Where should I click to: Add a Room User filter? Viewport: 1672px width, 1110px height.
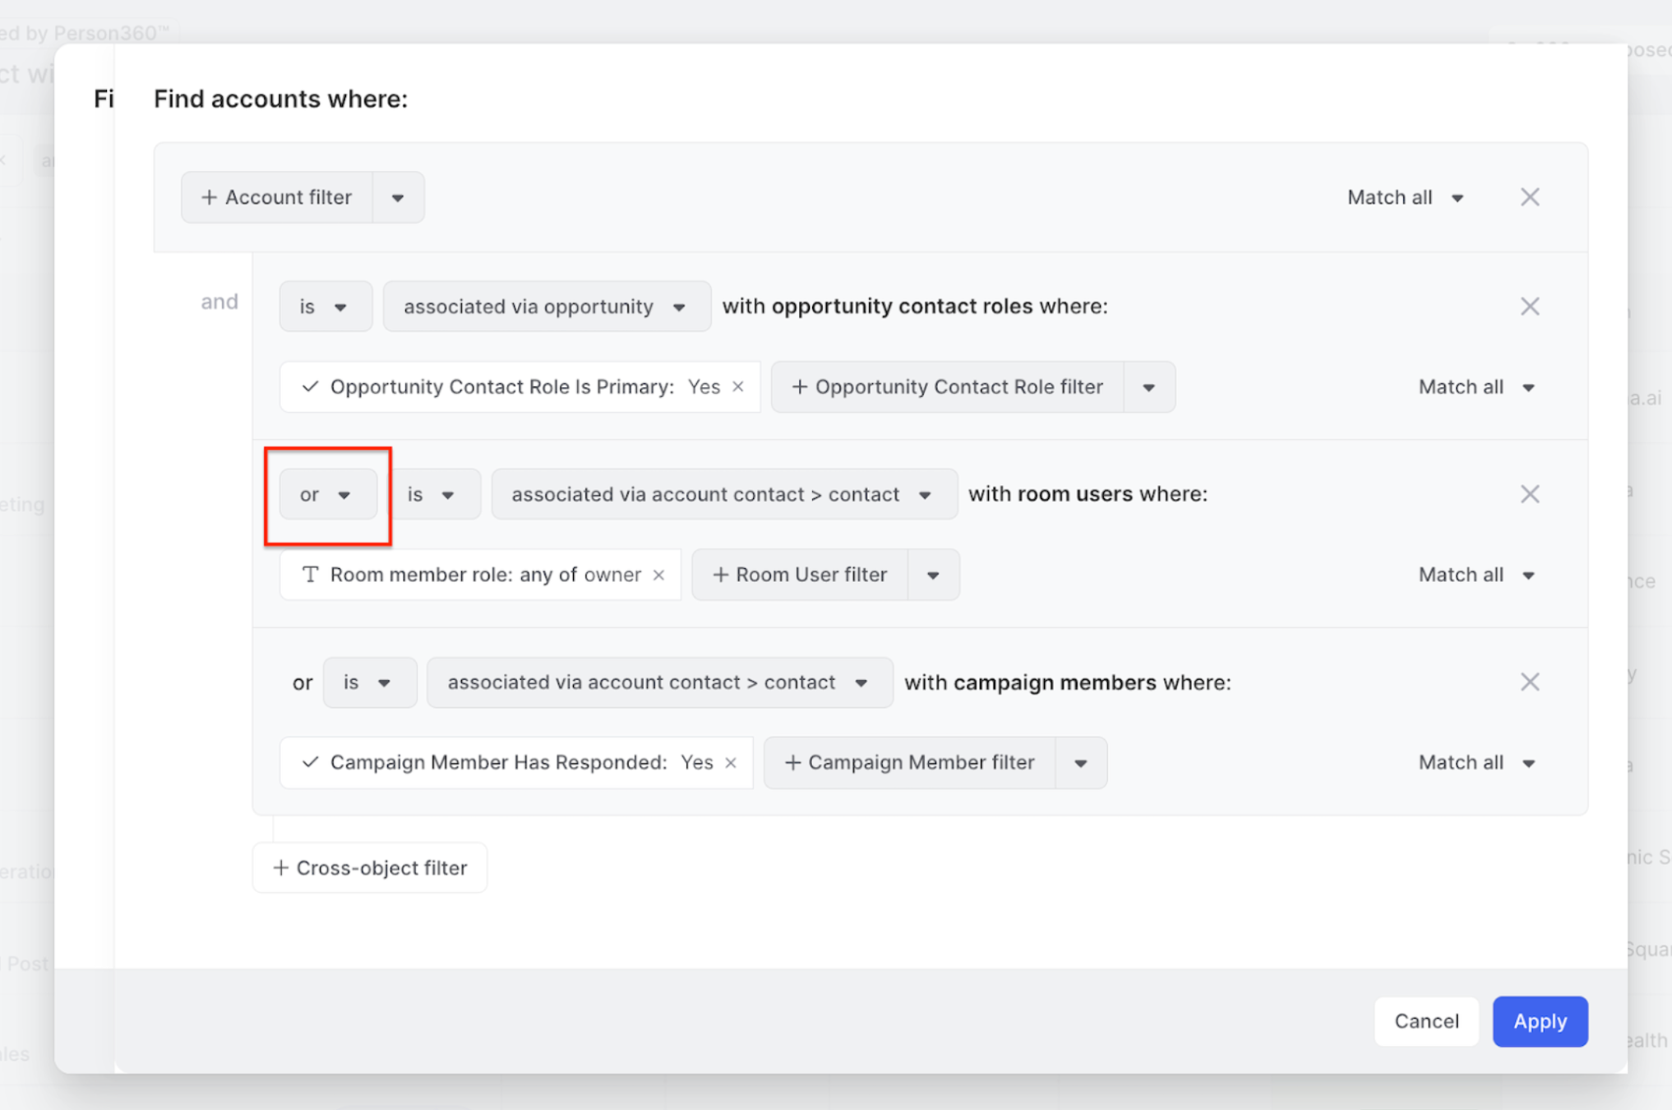tap(801, 575)
